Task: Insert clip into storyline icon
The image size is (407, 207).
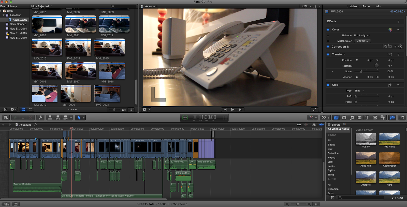Action: tap(58, 117)
